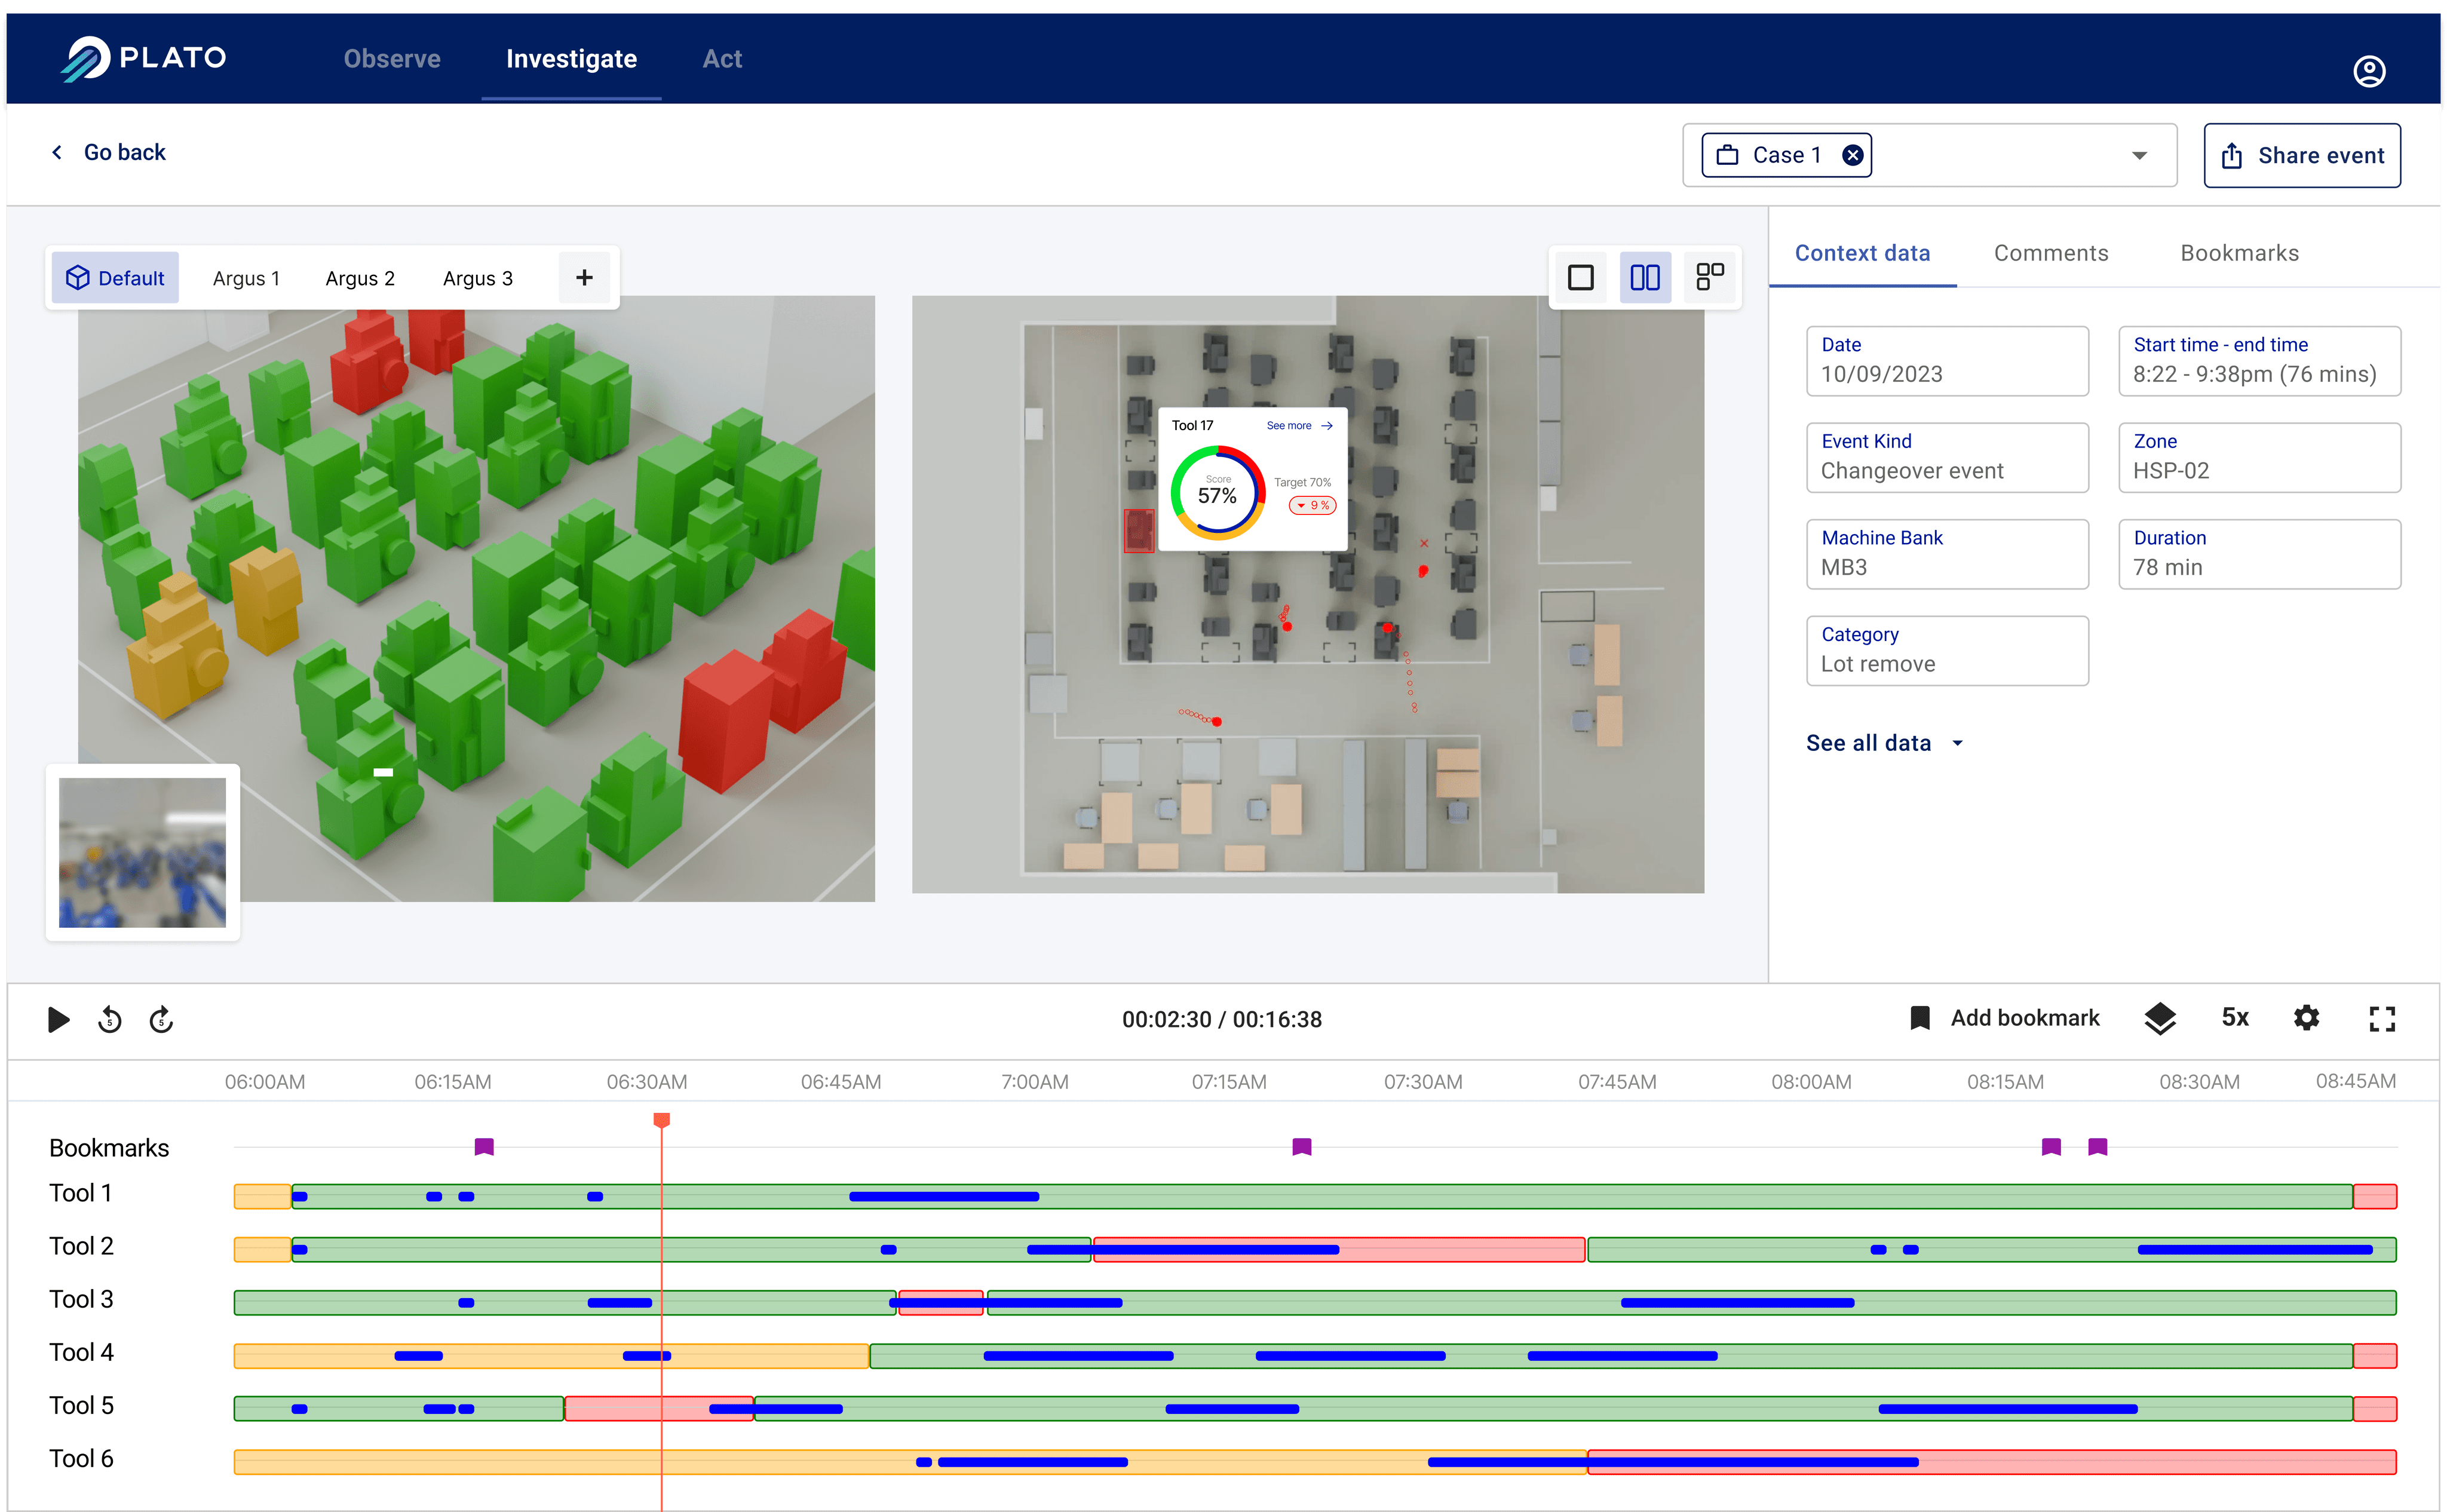Expand See all data in Context data panel
The height and width of the screenshot is (1512, 2447).
[1884, 742]
